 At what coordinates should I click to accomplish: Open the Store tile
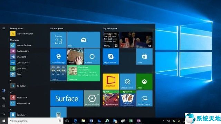[x=144, y=56]
